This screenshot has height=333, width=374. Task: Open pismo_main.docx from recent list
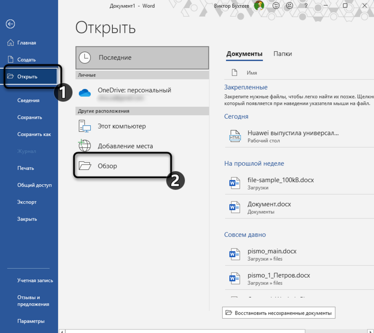pos(299,254)
